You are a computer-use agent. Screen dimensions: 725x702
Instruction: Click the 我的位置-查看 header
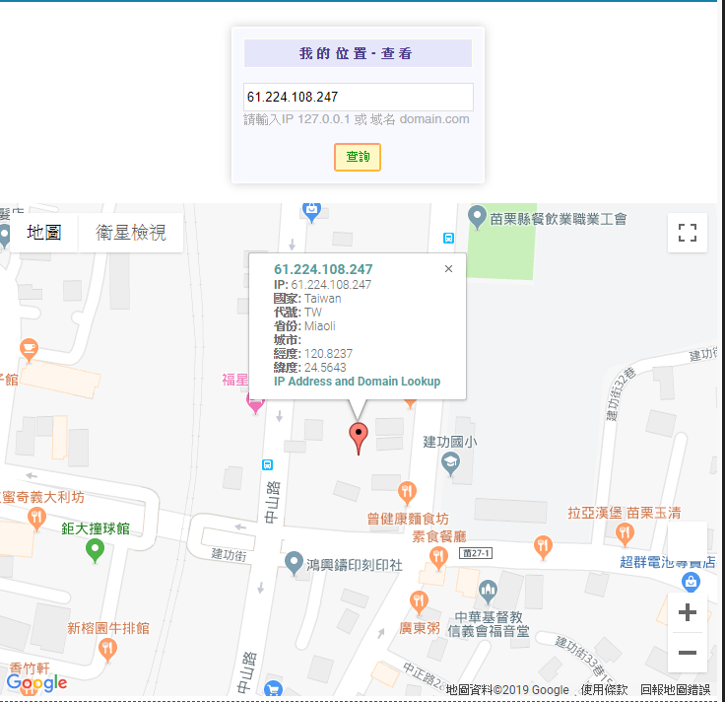tap(358, 53)
